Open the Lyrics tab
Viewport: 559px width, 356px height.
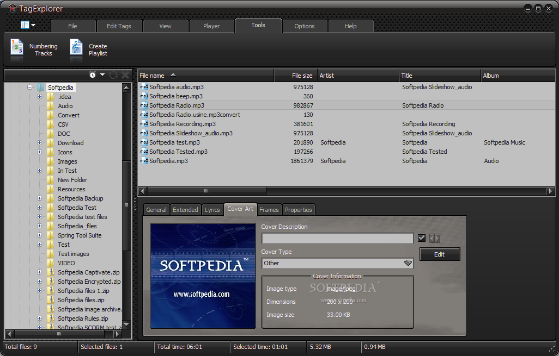click(212, 210)
